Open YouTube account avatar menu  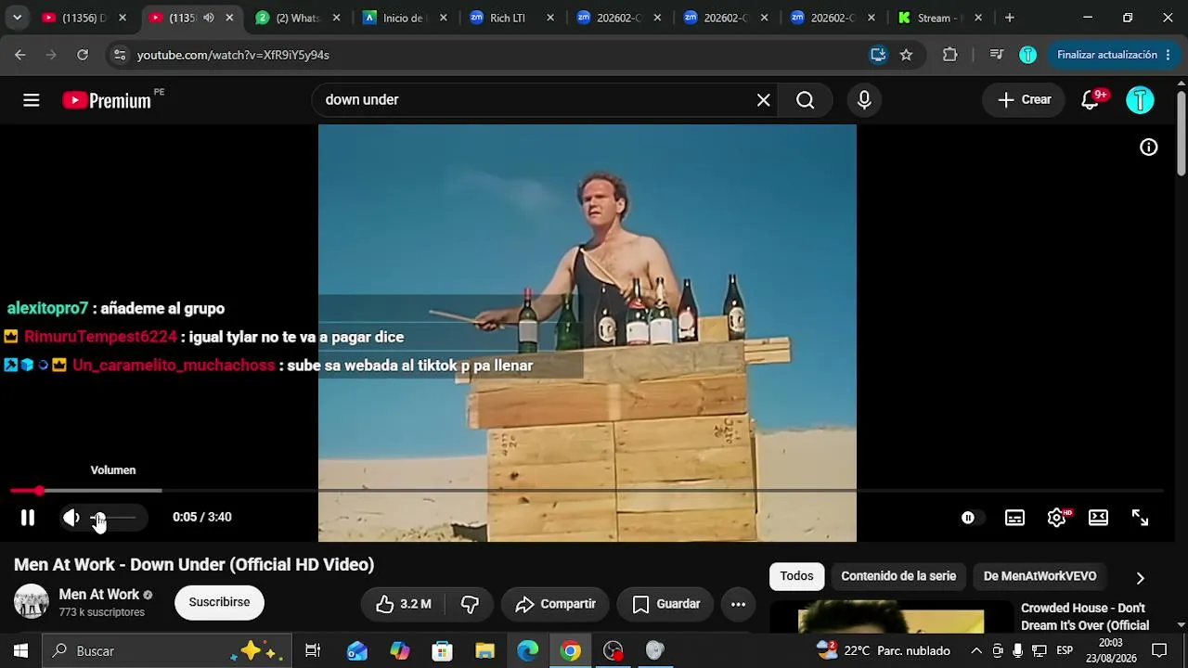click(1140, 100)
